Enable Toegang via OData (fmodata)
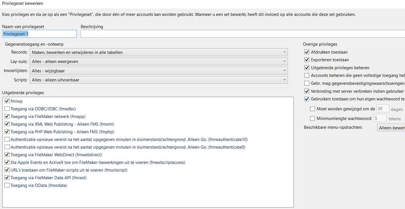Viewport: 405px width, 209px height. [7, 185]
